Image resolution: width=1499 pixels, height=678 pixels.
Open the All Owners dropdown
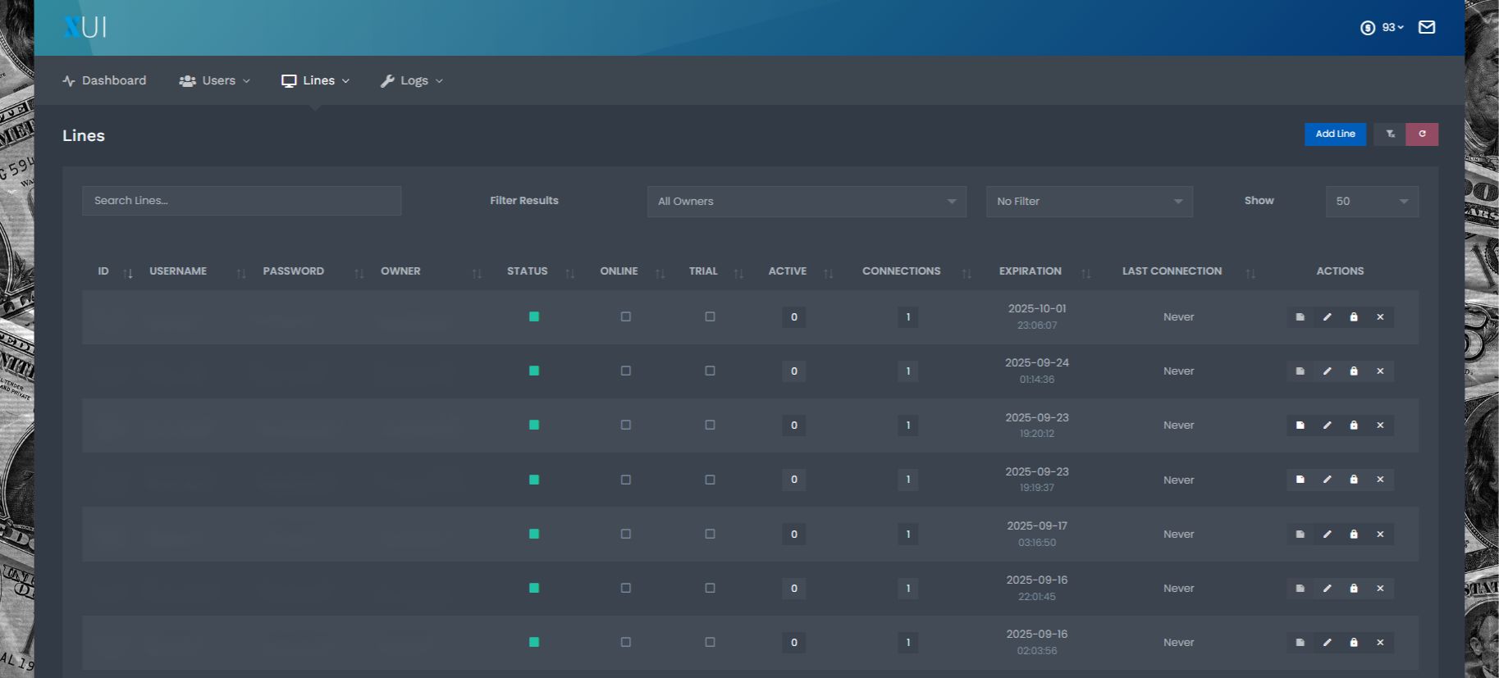click(806, 202)
